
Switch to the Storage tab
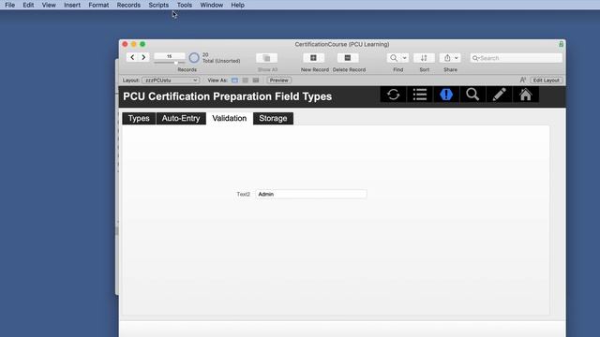273,119
